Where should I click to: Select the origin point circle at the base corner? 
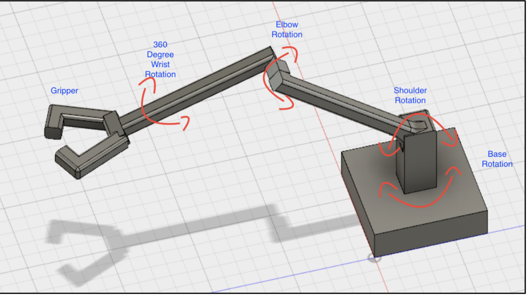pyautogui.click(x=374, y=258)
